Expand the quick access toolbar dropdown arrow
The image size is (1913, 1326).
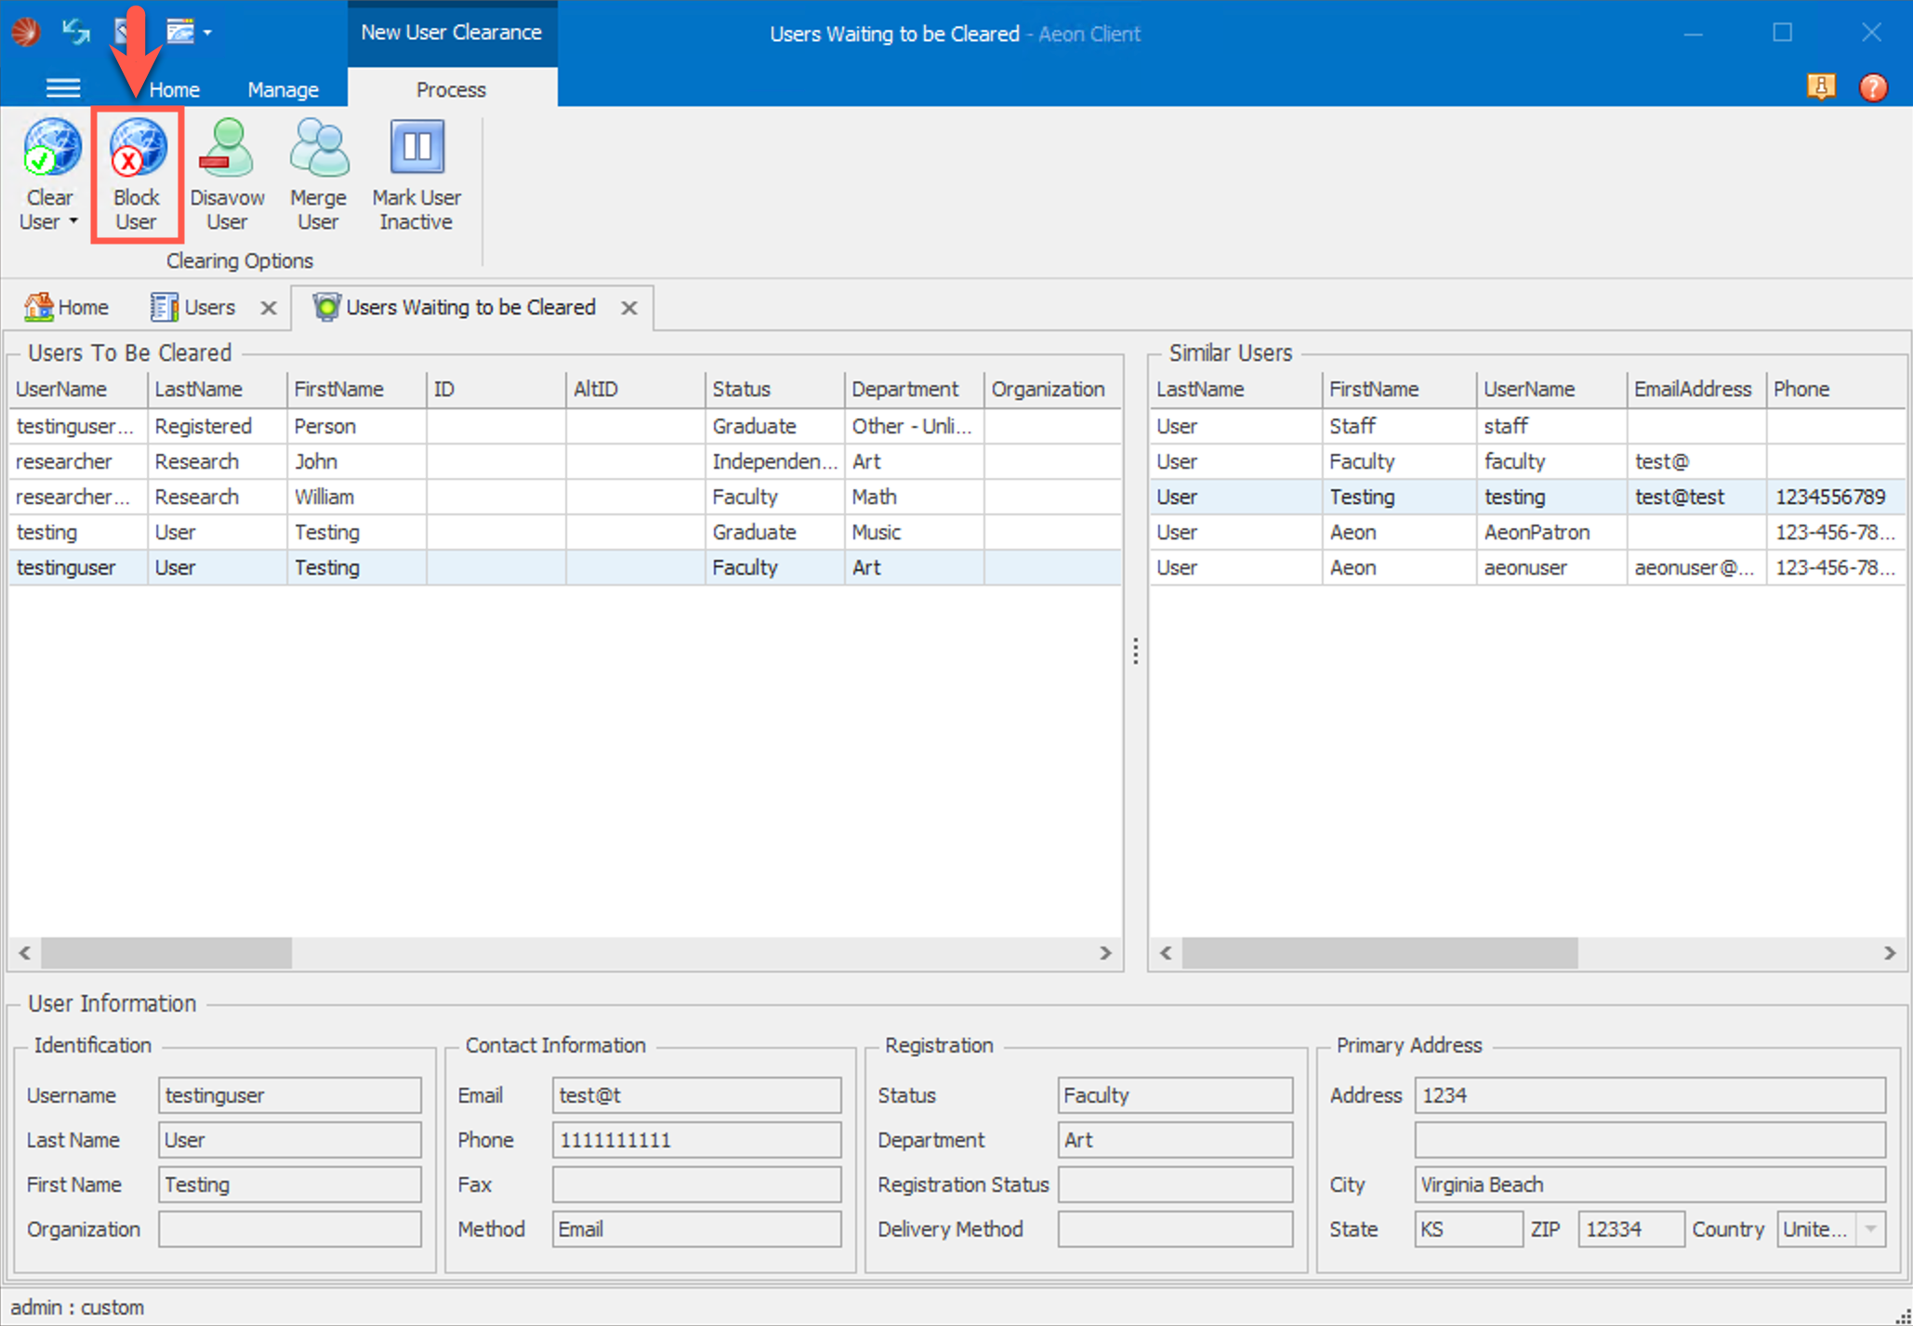click(207, 33)
